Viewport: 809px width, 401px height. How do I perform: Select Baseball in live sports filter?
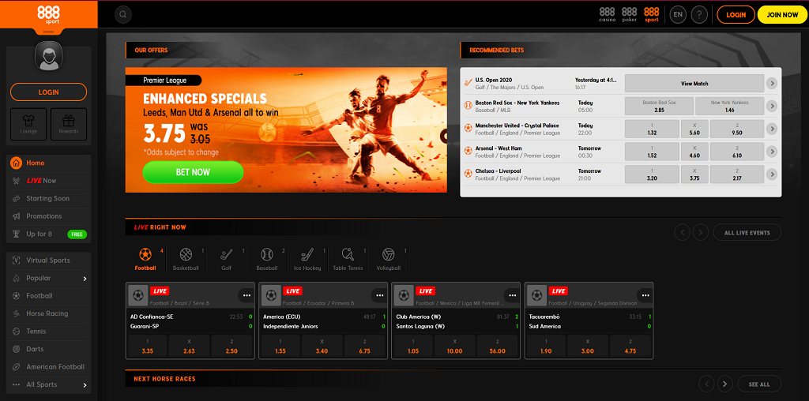(267, 259)
